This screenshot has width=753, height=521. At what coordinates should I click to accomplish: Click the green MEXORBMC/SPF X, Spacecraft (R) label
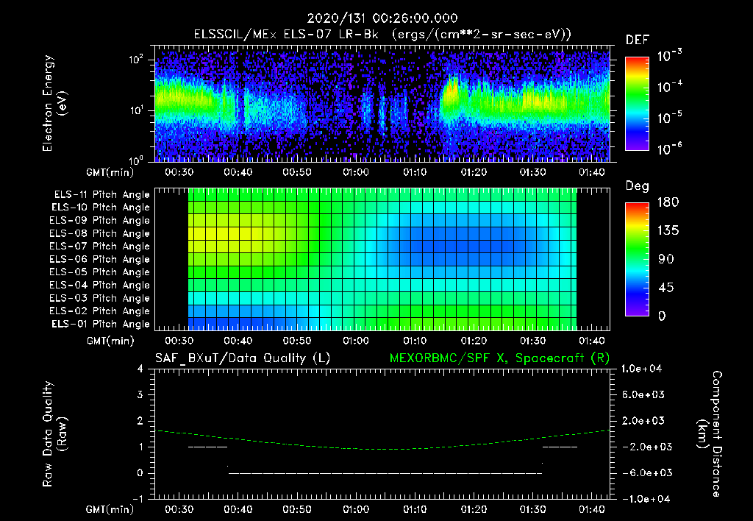click(x=499, y=358)
